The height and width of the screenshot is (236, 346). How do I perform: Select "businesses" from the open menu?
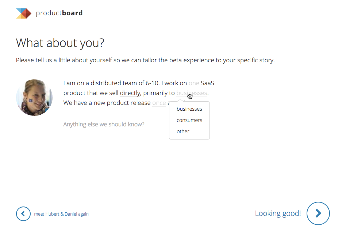pyautogui.click(x=189, y=109)
